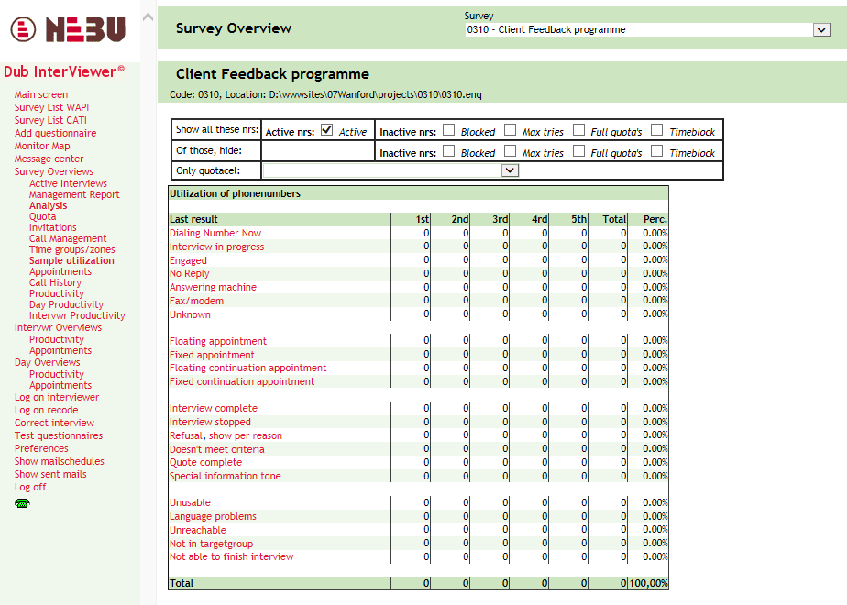Click Total row 100,00% percentage cell
The image size is (847, 605).
648,583
